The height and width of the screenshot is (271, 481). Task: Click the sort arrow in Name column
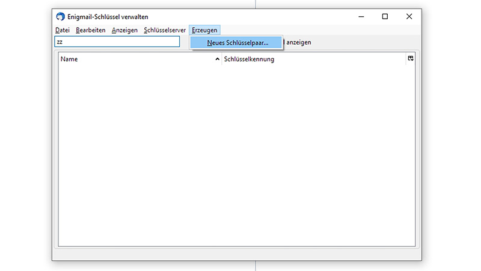(218, 60)
